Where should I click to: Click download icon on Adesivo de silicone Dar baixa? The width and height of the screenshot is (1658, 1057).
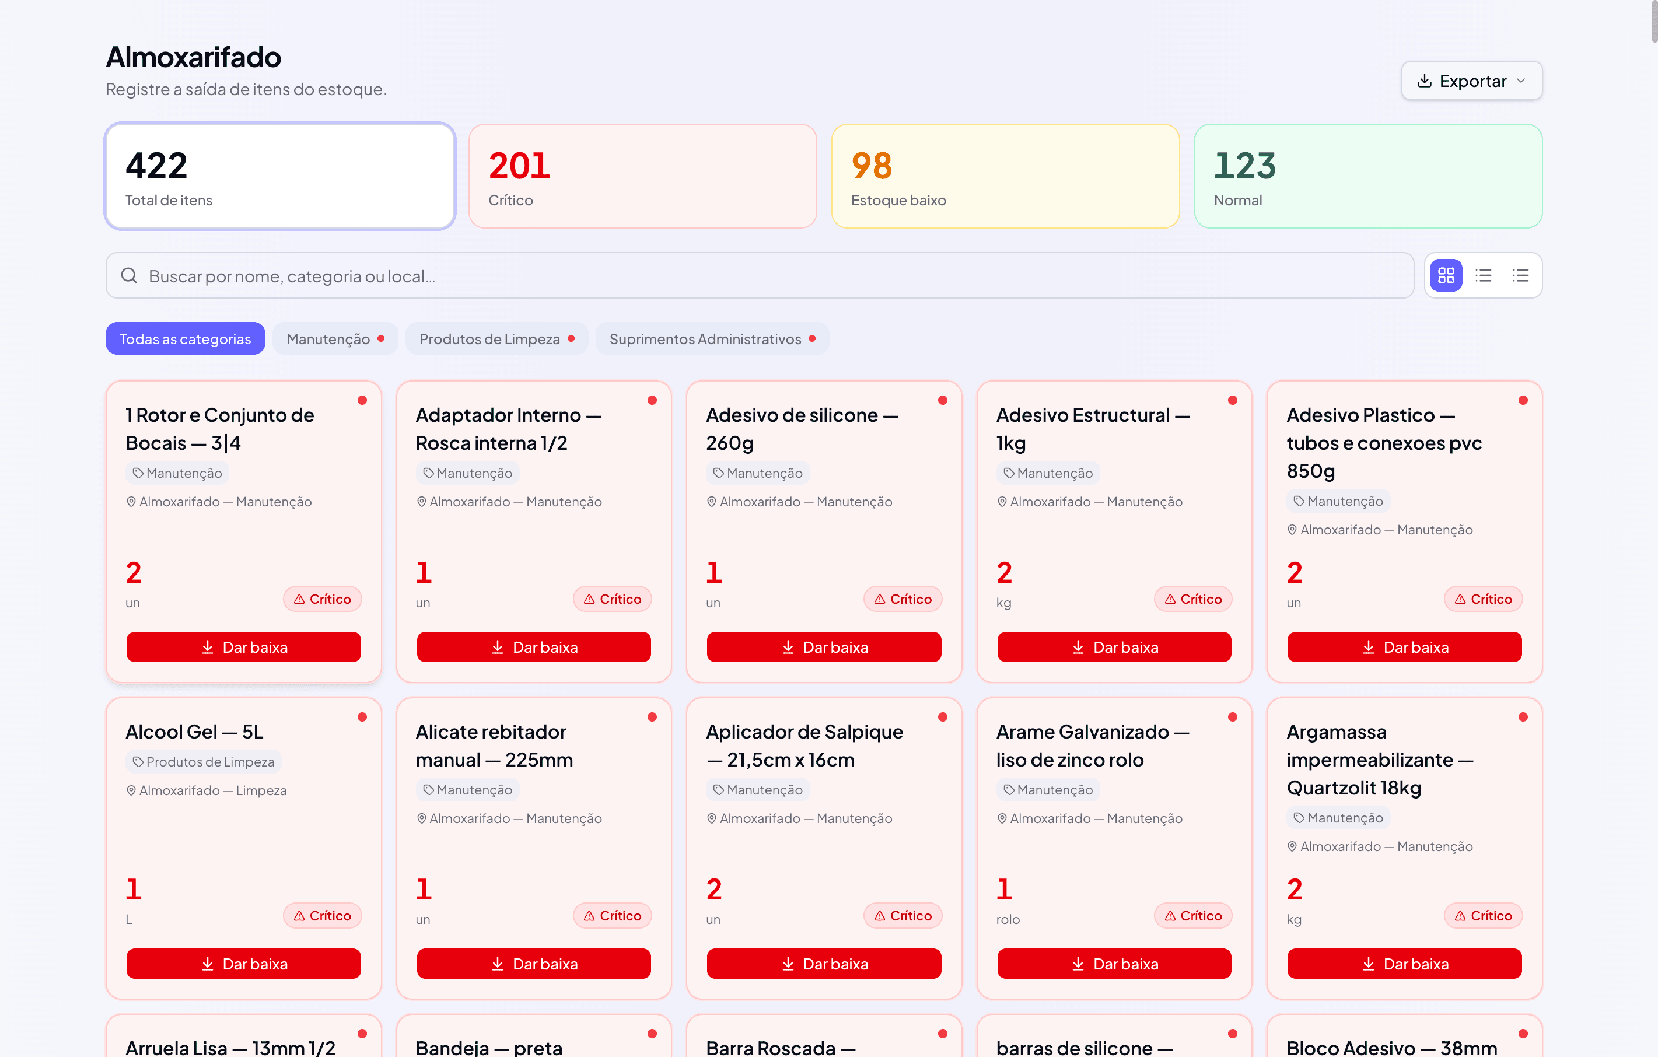click(788, 647)
